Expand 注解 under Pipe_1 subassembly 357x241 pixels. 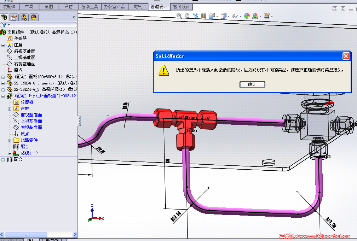(10, 109)
